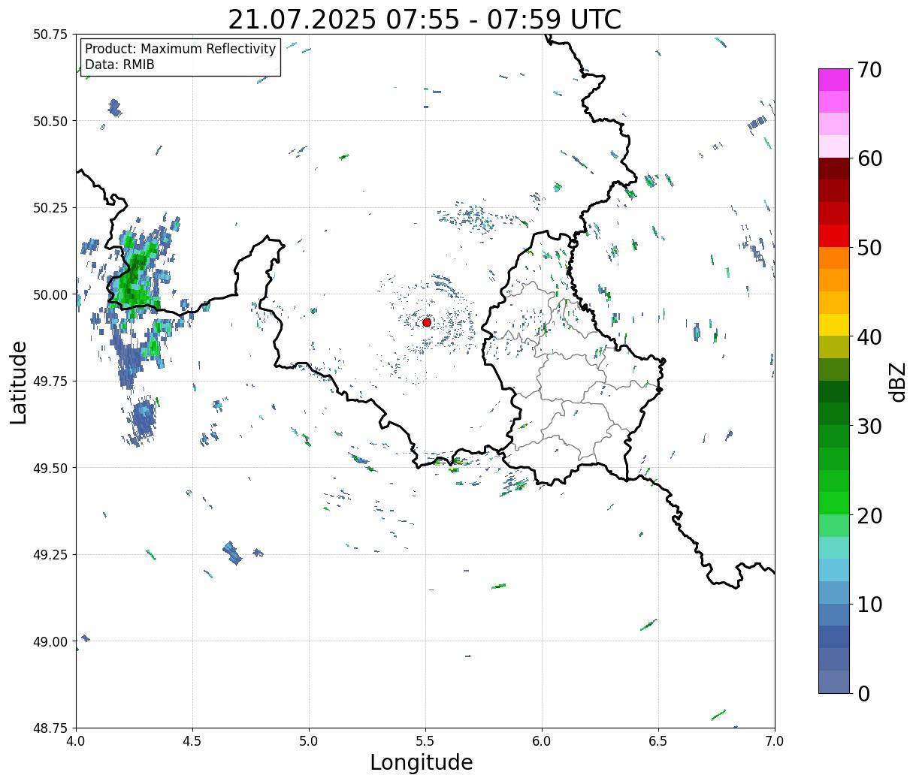Click the yellow swatch just above 40
Viewport: 916px width, 781px height.
pos(834,325)
